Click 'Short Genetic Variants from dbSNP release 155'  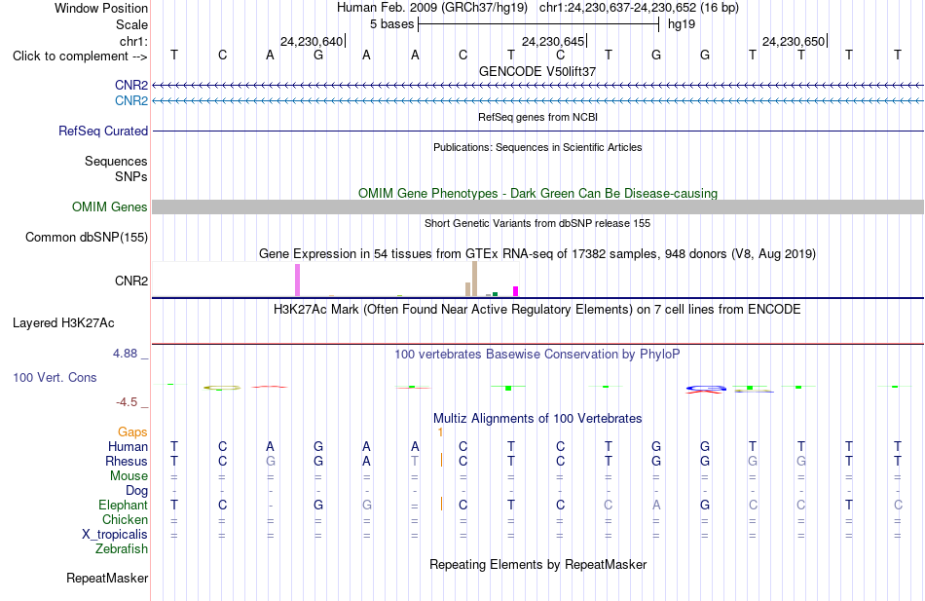[x=537, y=223]
